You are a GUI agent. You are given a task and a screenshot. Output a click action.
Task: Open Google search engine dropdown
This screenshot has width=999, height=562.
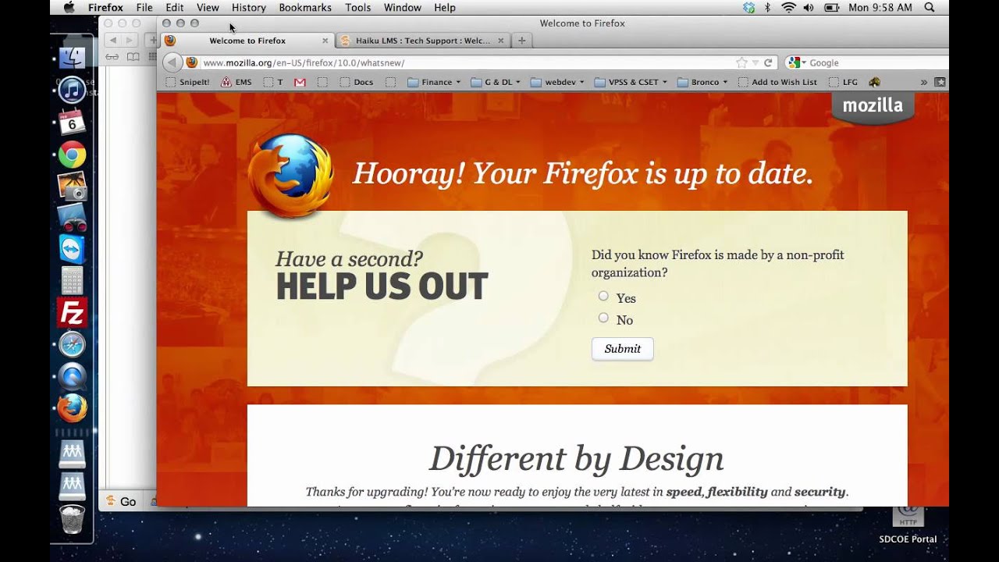tap(795, 62)
